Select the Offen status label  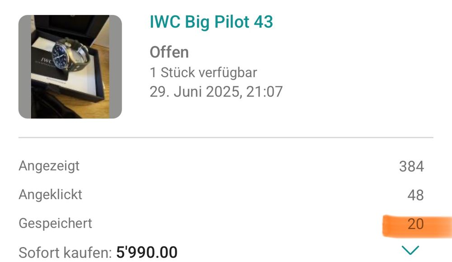click(169, 52)
